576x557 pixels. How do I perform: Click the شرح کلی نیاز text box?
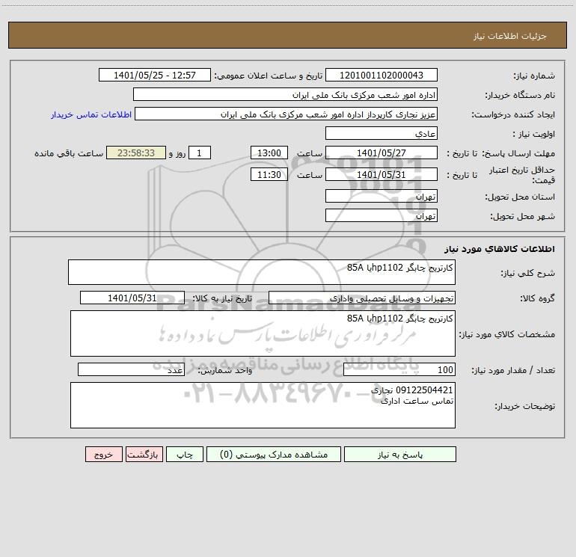(x=262, y=272)
